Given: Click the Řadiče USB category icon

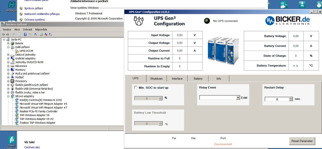Looking at the screenshot, I should [x=13, y=88].
